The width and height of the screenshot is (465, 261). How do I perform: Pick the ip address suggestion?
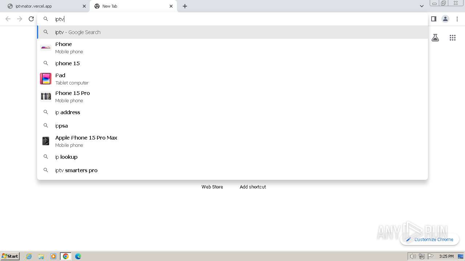(232, 112)
